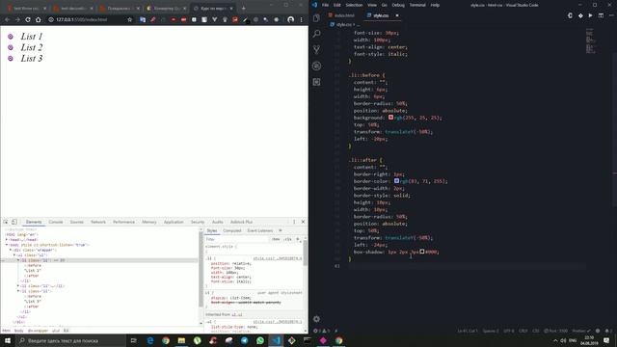Switch to the index.html editor tab
Image resolution: width=617 pixels, height=347 pixels.
[341, 15]
